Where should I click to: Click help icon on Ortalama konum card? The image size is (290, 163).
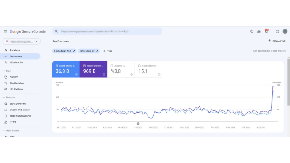159,75
